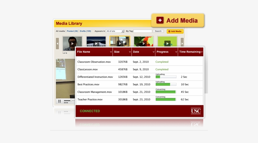258x143 pixels.
Task: Sort by the File Name column arrow
Action: point(111,52)
